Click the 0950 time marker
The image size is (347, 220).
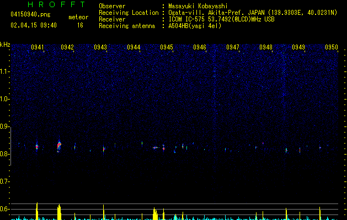pyautogui.click(x=332, y=47)
